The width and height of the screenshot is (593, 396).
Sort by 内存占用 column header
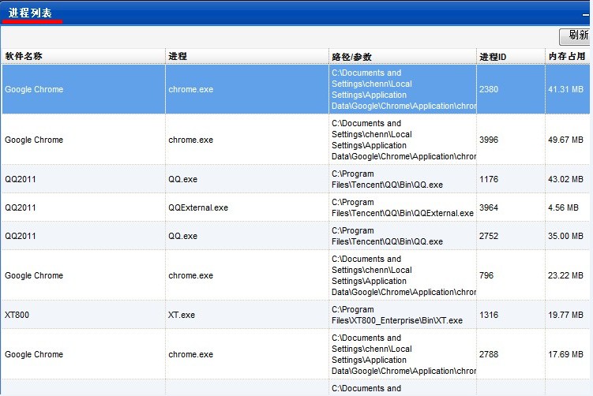(567, 56)
